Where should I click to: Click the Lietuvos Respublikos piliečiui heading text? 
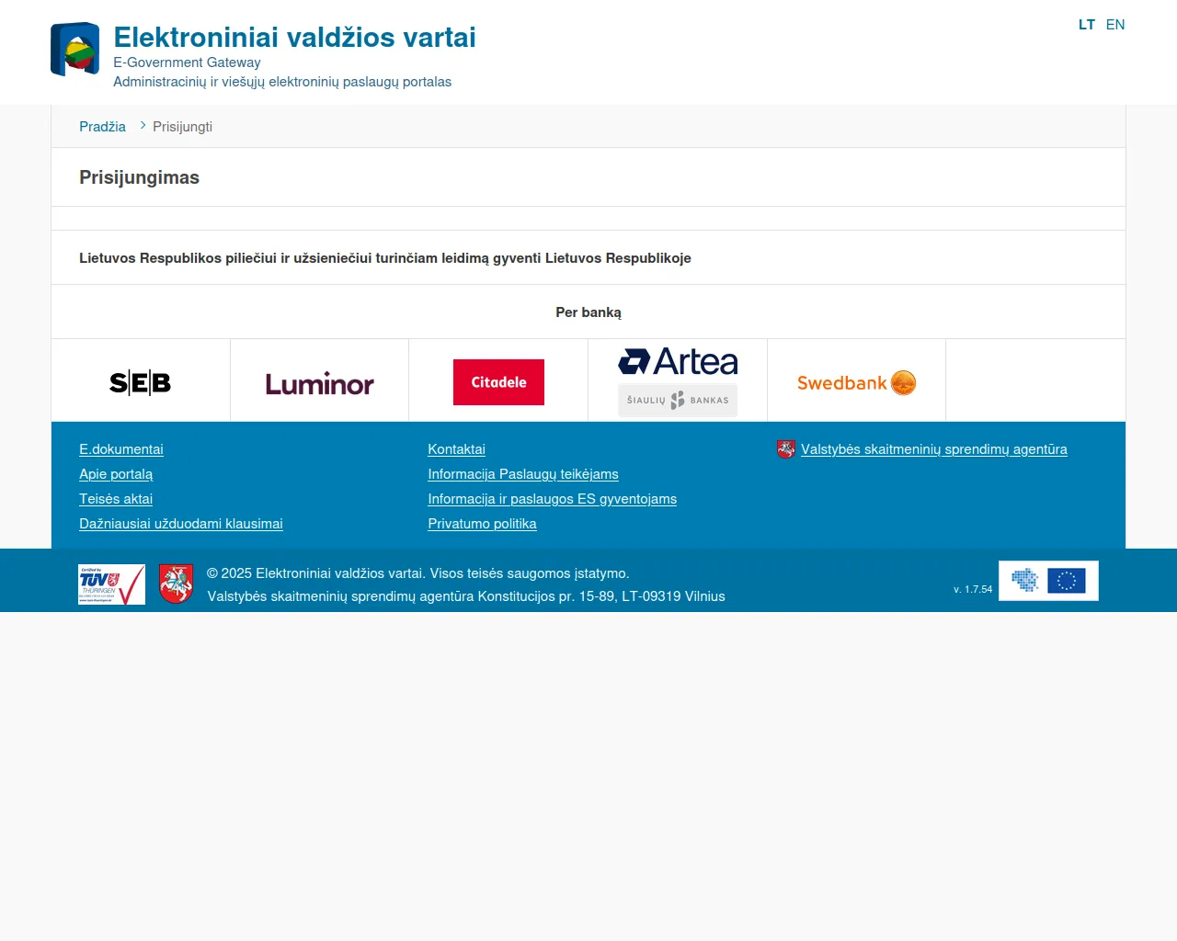[385, 258]
